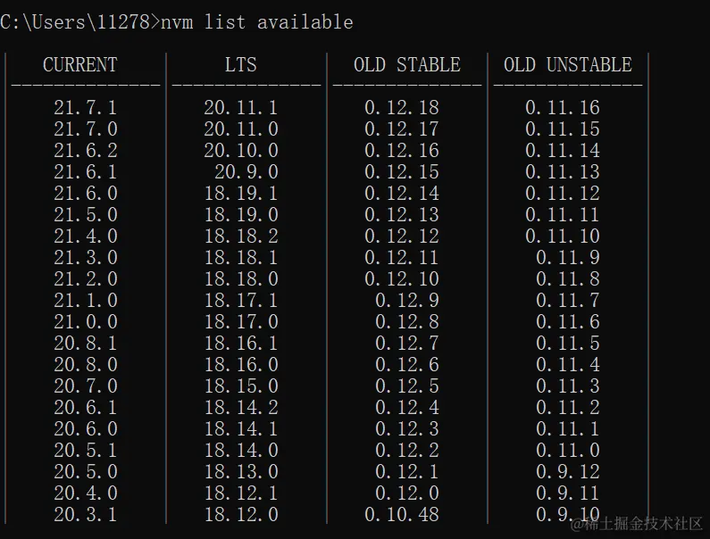
Task: Select old unstable version 0.11.9
Action: 568,258
